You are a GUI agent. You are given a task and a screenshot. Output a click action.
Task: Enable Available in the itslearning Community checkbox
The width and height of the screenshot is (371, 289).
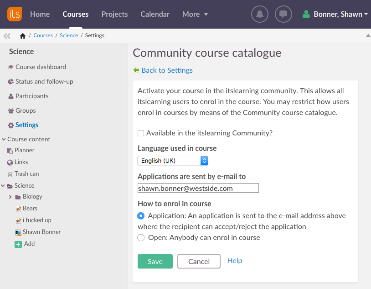(141, 133)
